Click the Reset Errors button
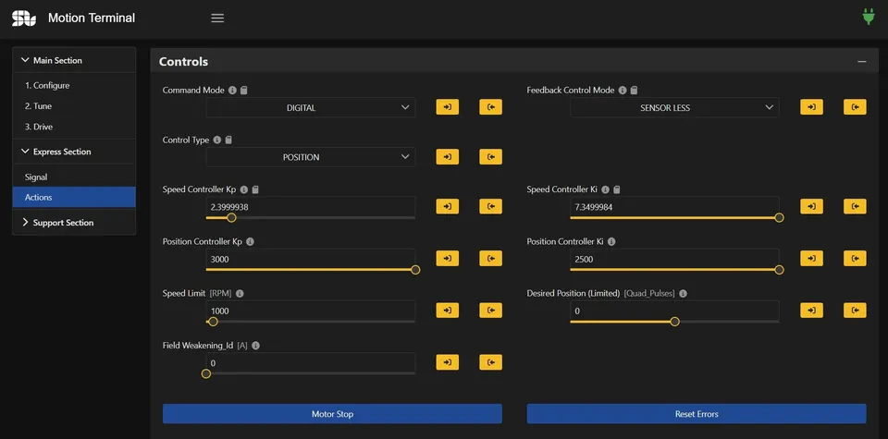 pos(697,414)
